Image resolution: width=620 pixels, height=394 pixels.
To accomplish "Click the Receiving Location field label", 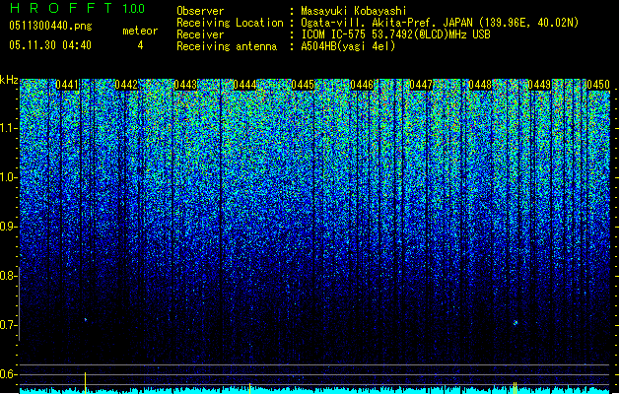I will (230, 23).
